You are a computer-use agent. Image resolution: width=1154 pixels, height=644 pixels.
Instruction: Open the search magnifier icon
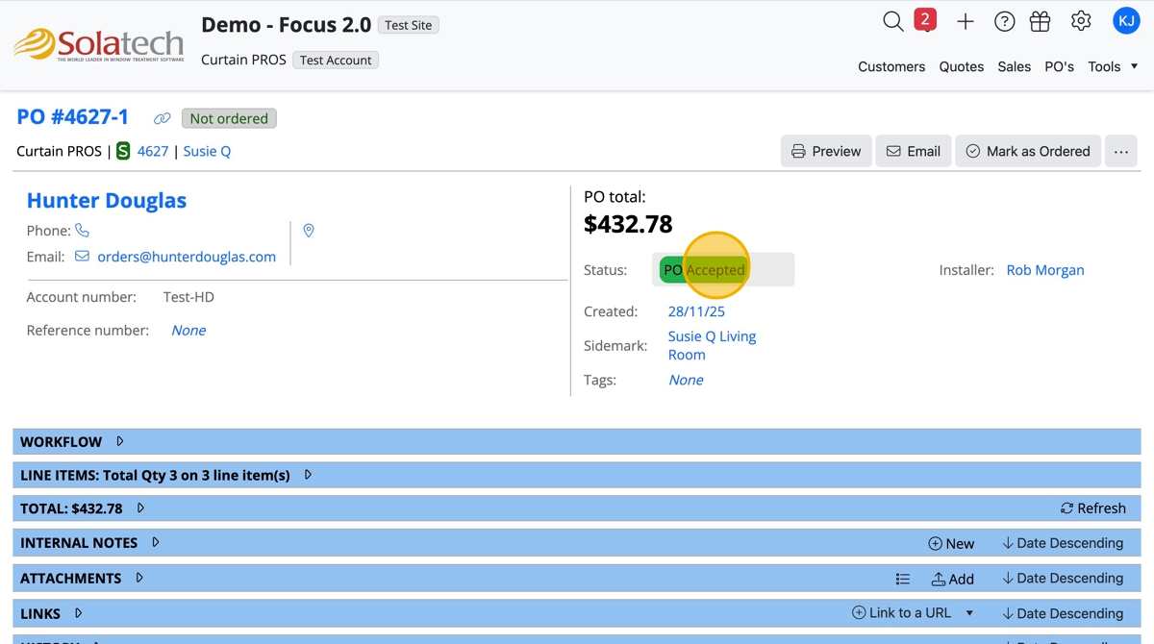click(893, 21)
